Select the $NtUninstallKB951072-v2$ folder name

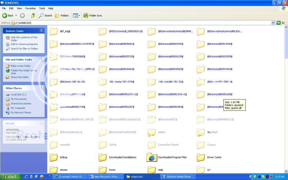click(123, 94)
